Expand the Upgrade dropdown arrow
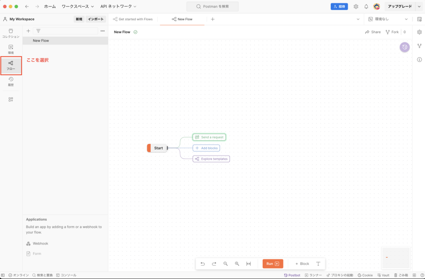Screen dimensions: 425x279 click(419, 6)
